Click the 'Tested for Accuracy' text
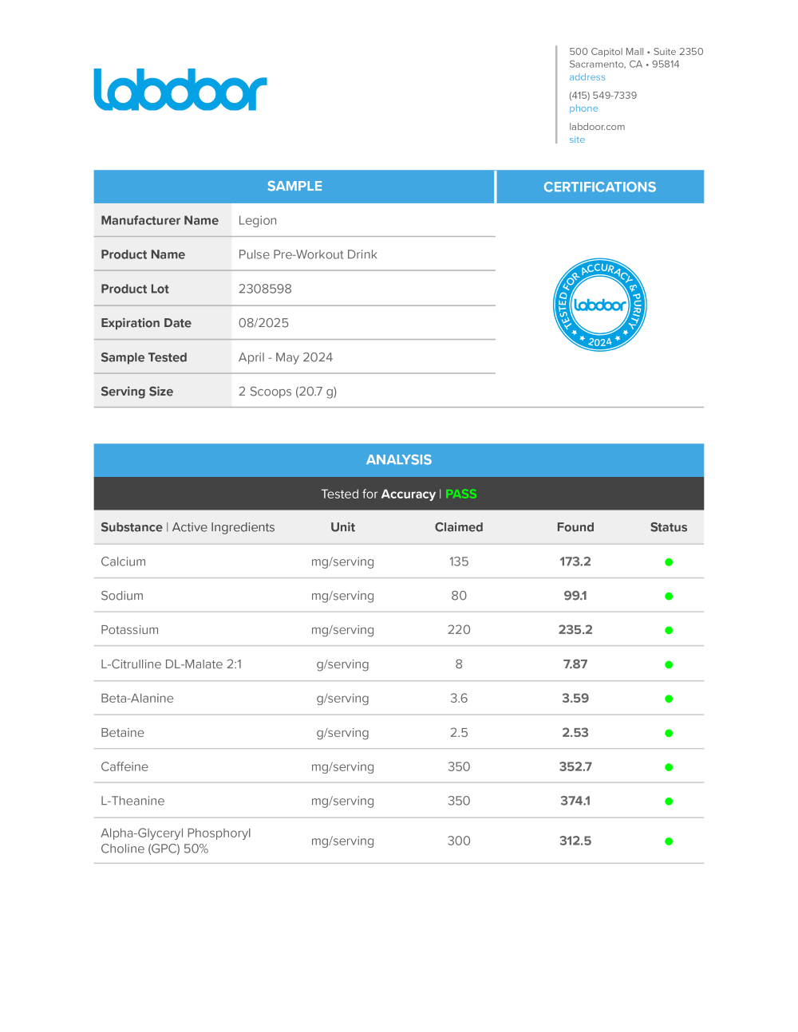The height and width of the screenshot is (1032, 798). coord(378,494)
